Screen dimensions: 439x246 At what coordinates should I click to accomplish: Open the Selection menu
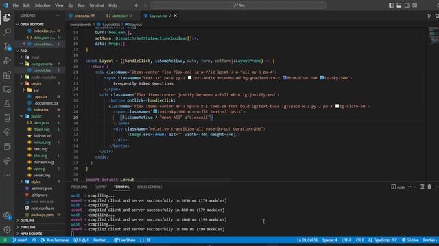(43, 5)
